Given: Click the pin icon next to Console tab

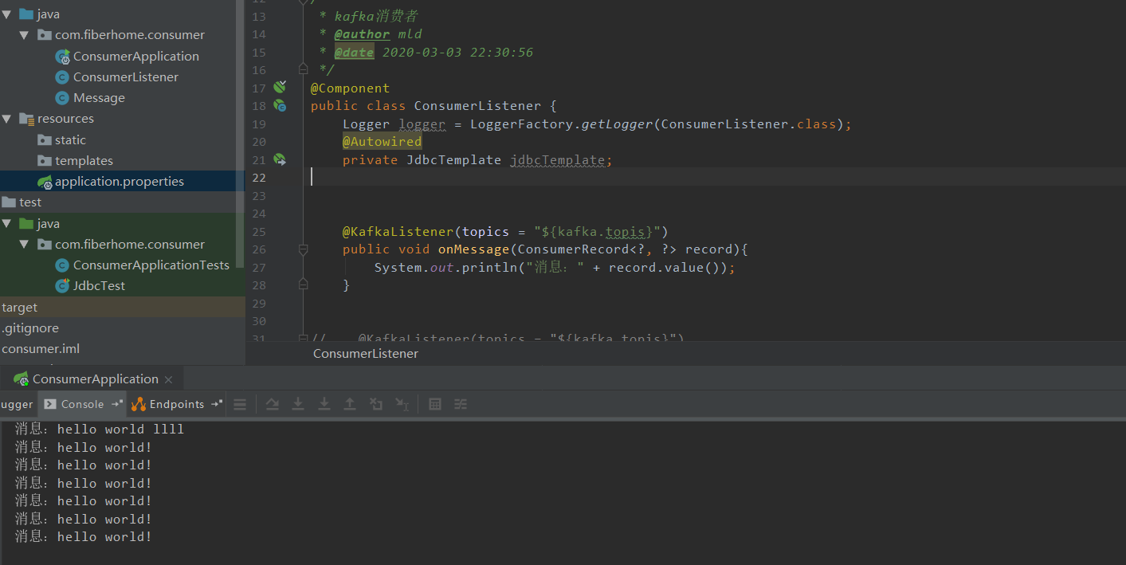Looking at the screenshot, I should (117, 404).
